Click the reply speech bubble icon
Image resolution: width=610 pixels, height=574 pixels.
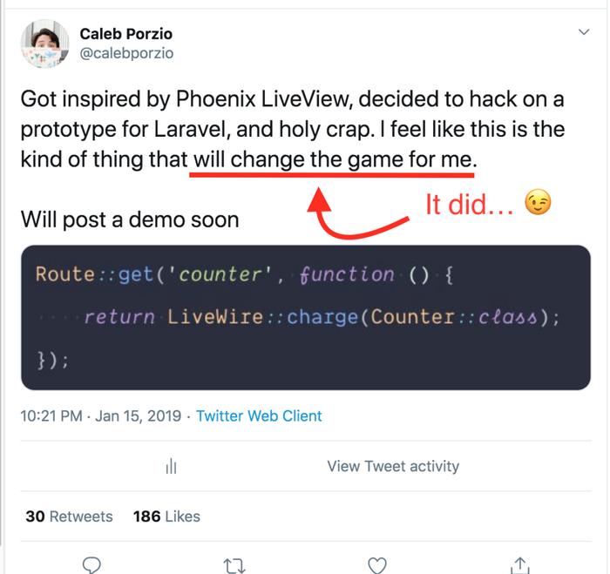(x=91, y=564)
